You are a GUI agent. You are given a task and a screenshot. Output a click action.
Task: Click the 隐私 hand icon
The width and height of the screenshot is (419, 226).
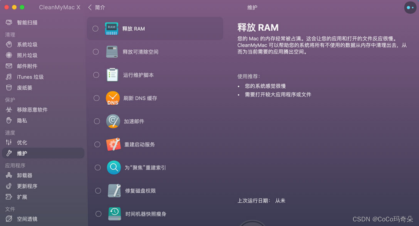(x=9, y=120)
